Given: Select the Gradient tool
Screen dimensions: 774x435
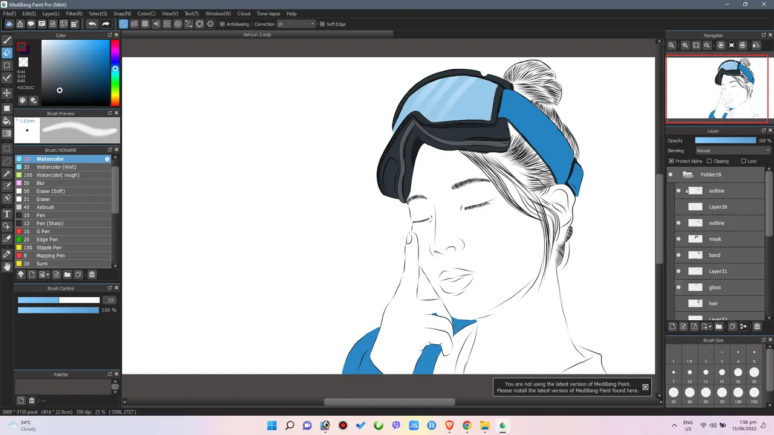Looking at the screenshot, I should (x=7, y=134).
